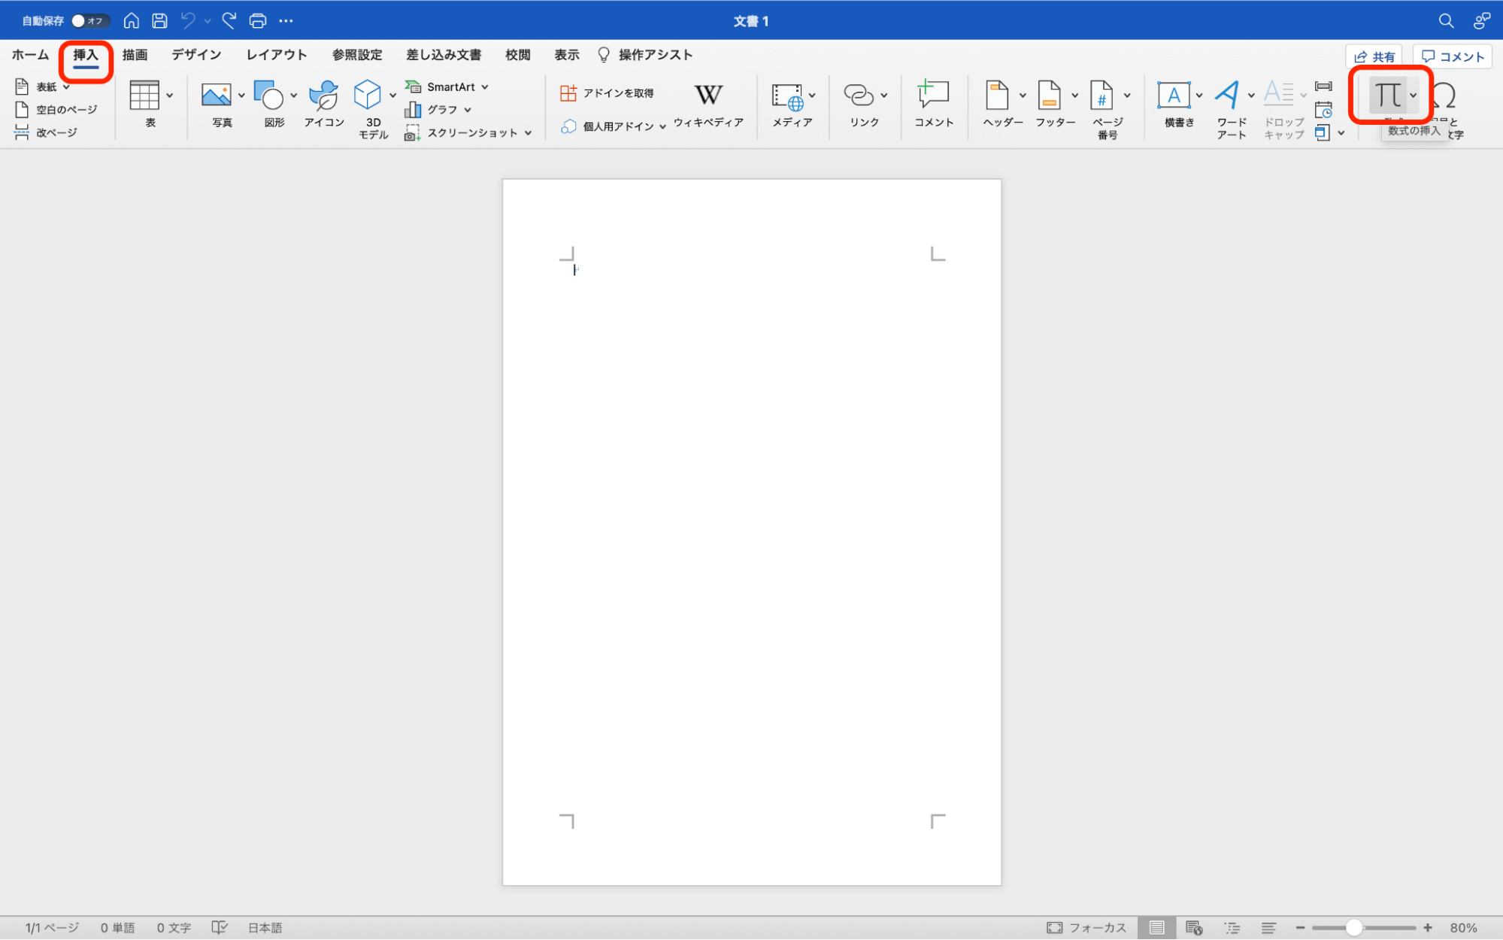Click the search magnifier icon
Viewport: 1503px width, 940px height.
[1446, 20]
